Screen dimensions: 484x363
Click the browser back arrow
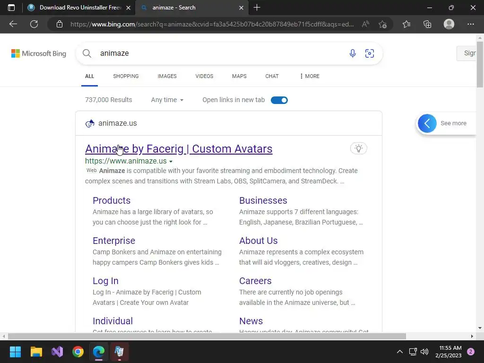click(x=13, y=24)
